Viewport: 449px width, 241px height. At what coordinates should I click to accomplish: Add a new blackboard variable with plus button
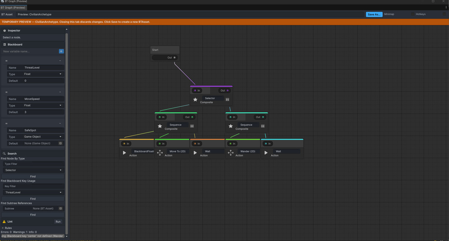(x=61, y=51)
